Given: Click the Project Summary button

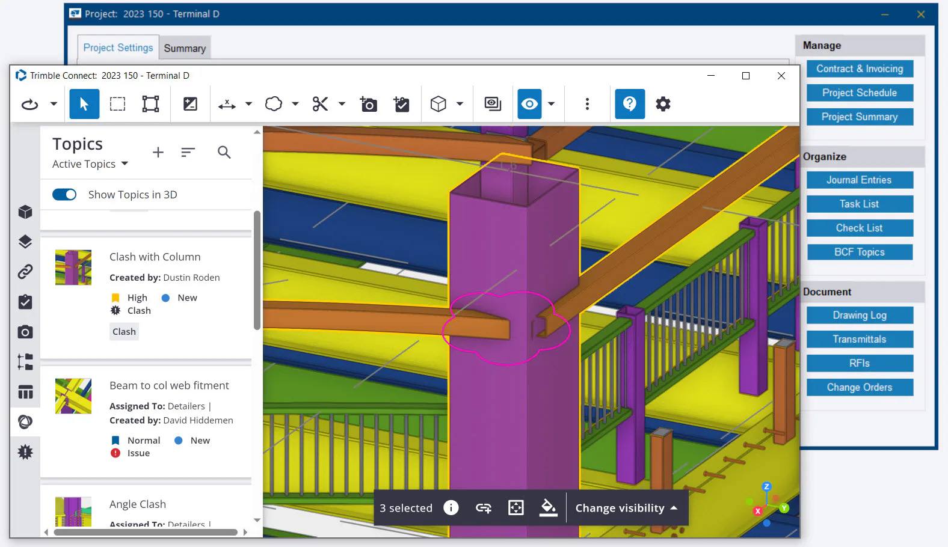Looking at the screenshot, I should 860,117.
